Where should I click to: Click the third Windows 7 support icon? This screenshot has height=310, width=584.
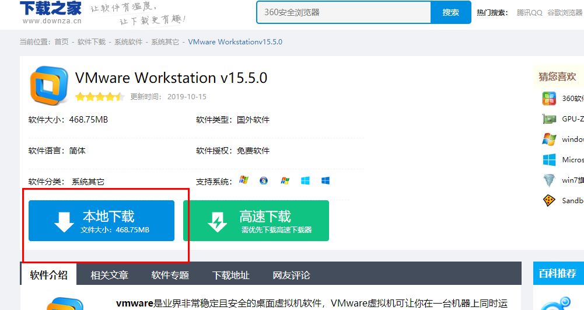click(285, 181)
